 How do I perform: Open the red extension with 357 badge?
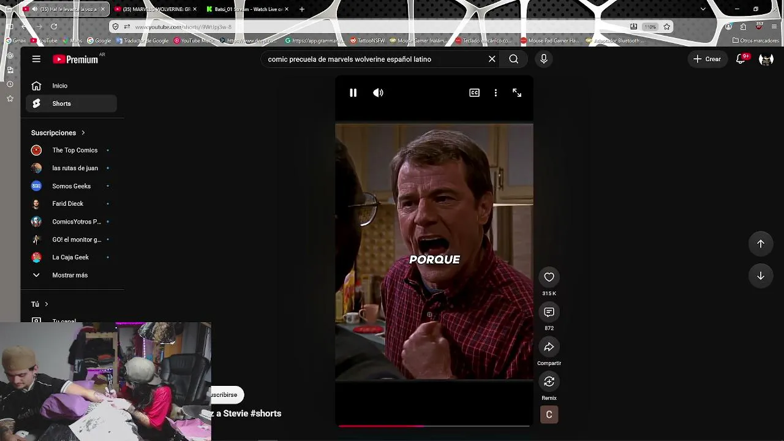pyautogui.click(x=759, y=26)
